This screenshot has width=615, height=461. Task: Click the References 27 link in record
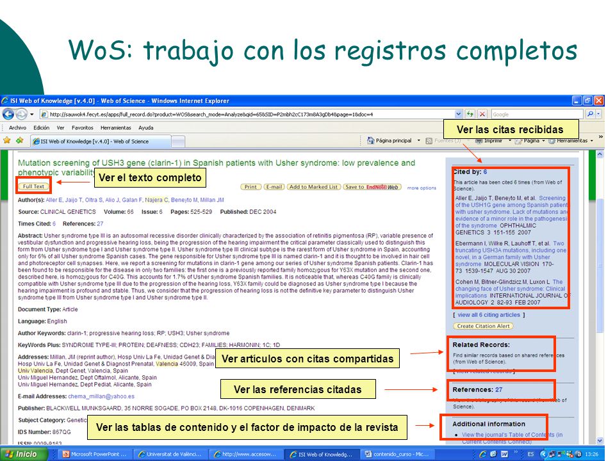point(100,224)
